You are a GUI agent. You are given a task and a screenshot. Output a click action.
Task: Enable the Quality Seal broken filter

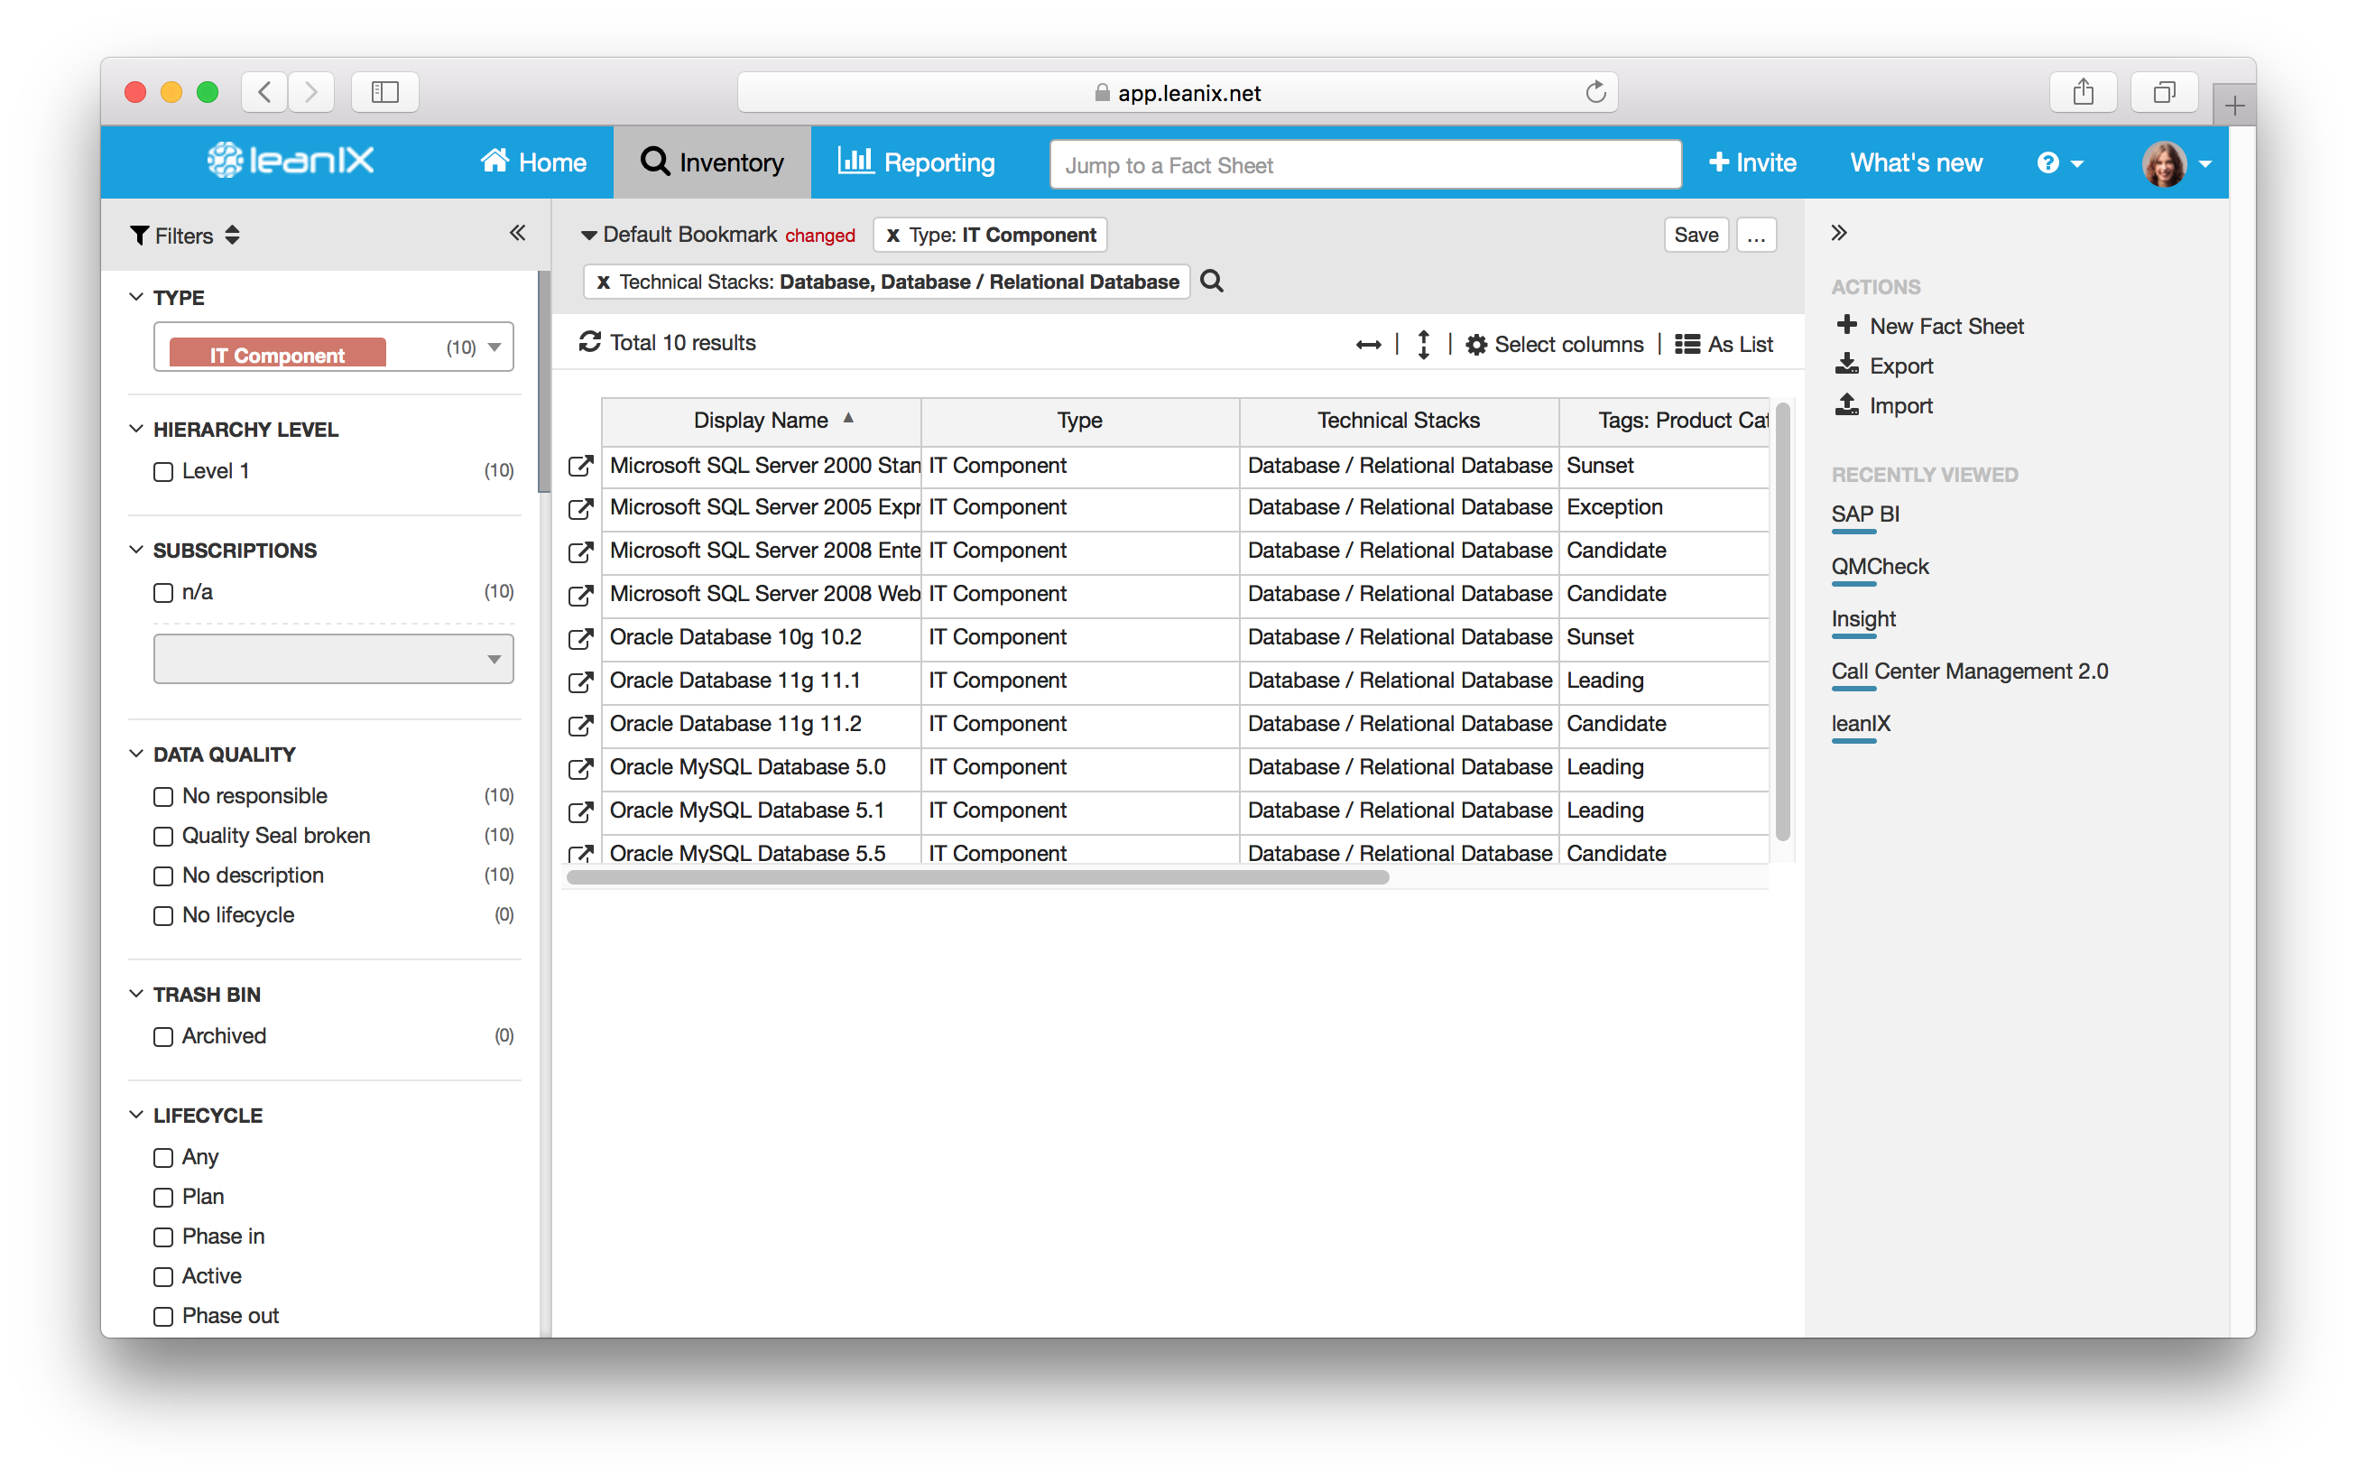click(x=163, y=836)
